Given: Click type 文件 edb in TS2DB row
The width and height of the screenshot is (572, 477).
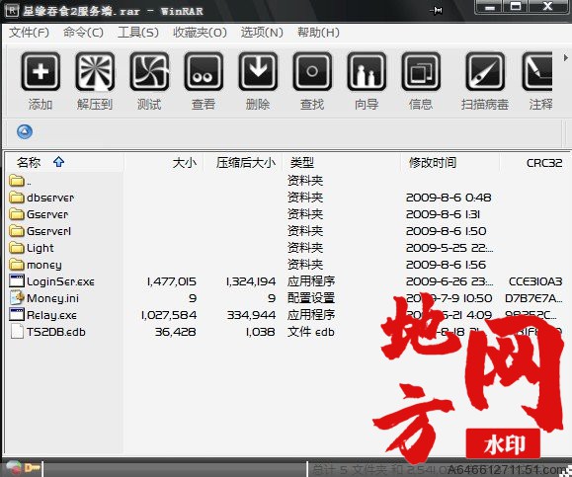Looking at the screenshot, I should pos(311,332).
